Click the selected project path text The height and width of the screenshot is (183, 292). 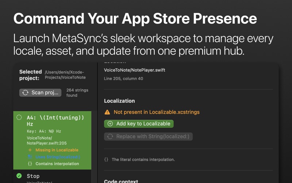point(65,75)
